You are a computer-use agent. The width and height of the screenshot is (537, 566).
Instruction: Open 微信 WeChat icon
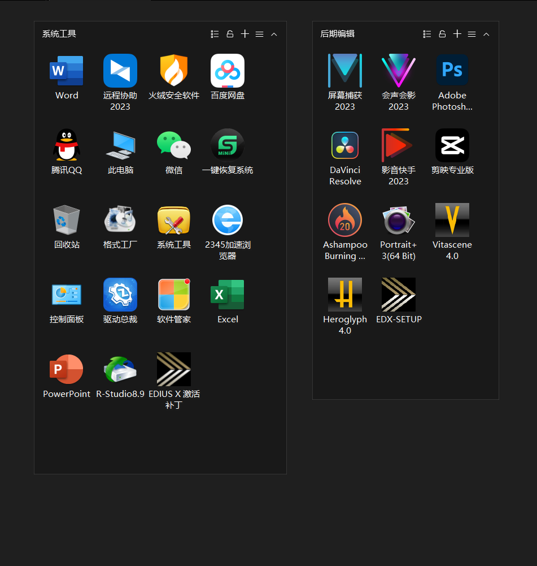(x=174, y=145)
